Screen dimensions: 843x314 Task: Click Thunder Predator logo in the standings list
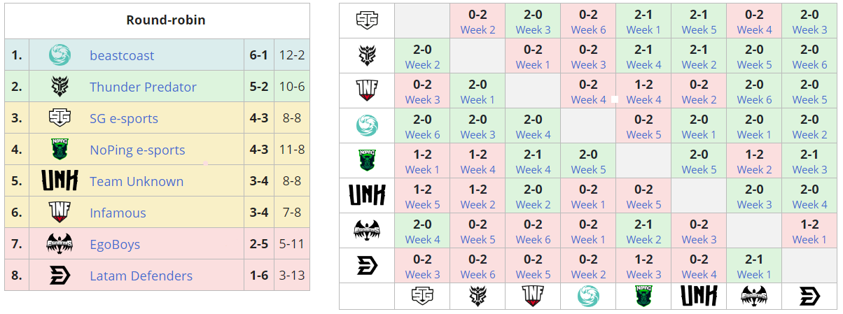[60, 87]
